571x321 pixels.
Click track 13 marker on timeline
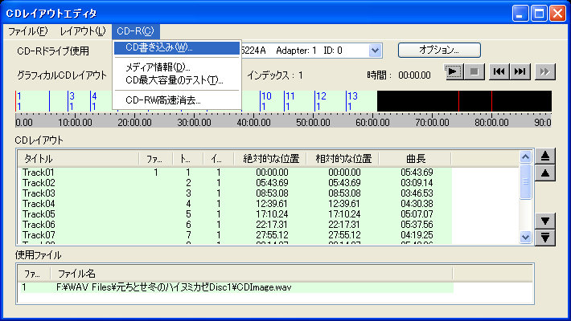point(352,101)
